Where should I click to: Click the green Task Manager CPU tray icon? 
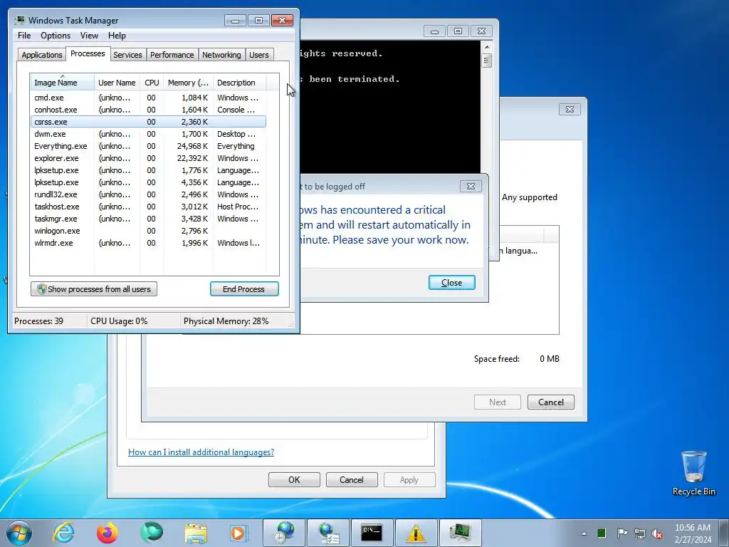coord(601,533)
